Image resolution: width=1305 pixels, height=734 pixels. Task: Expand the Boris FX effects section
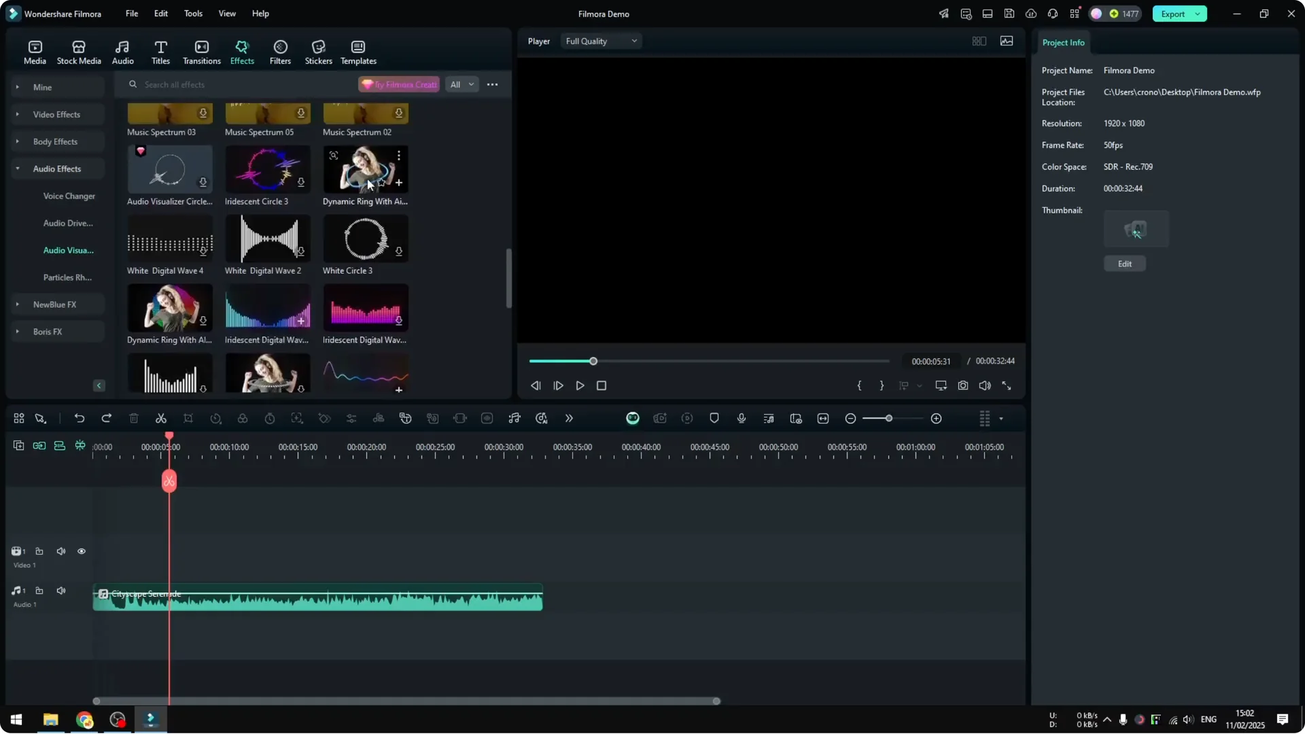pos(47,332)
